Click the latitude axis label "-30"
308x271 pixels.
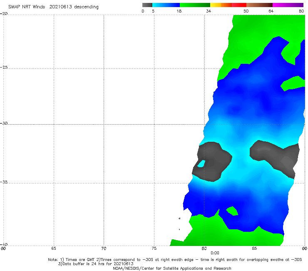(4, 123)
